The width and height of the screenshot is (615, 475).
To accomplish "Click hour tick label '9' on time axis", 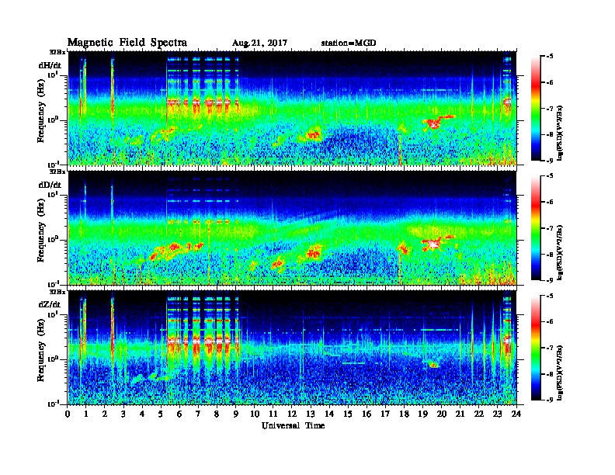I will pyautogui.click(x=235, y=414).
